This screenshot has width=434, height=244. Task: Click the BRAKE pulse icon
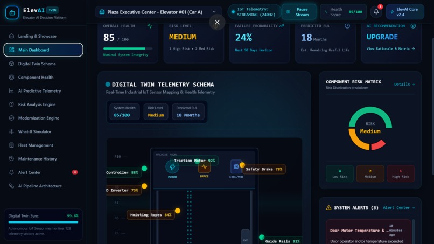click(204, 167)
